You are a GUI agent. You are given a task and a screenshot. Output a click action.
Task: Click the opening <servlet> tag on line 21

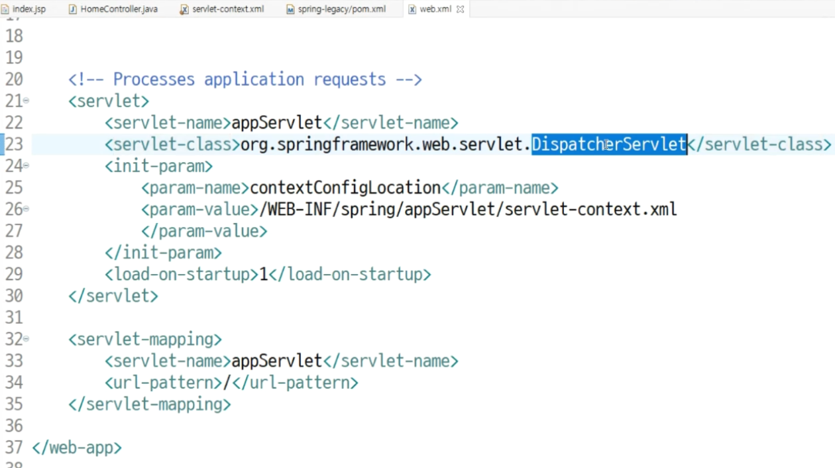[x=109, y=101]
